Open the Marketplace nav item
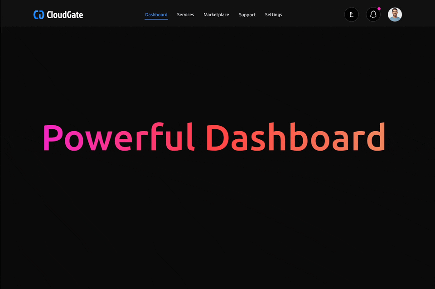 pyautogui.click(x=216, y=14)
